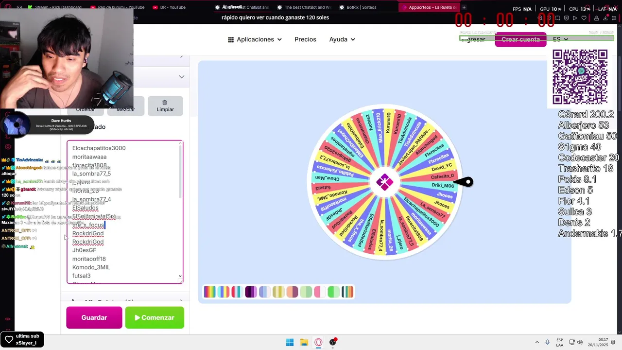
Task: Click the heart icon on ultima sub widget
Action: [9, 339]
